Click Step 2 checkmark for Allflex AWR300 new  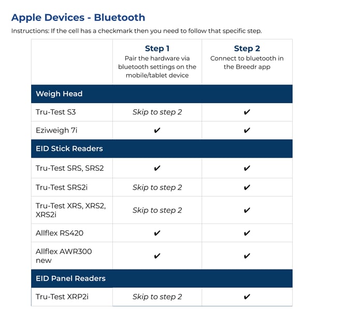[x=247, y=256]
